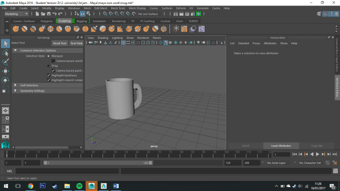Play the animation forwards
The height and width of the screenshot is (191, 340).
pos(317,154)
